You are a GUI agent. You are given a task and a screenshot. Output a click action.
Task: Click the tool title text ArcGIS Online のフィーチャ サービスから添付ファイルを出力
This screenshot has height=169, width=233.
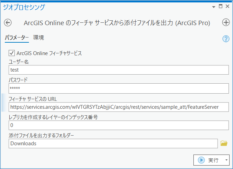(x=117, y=23)
